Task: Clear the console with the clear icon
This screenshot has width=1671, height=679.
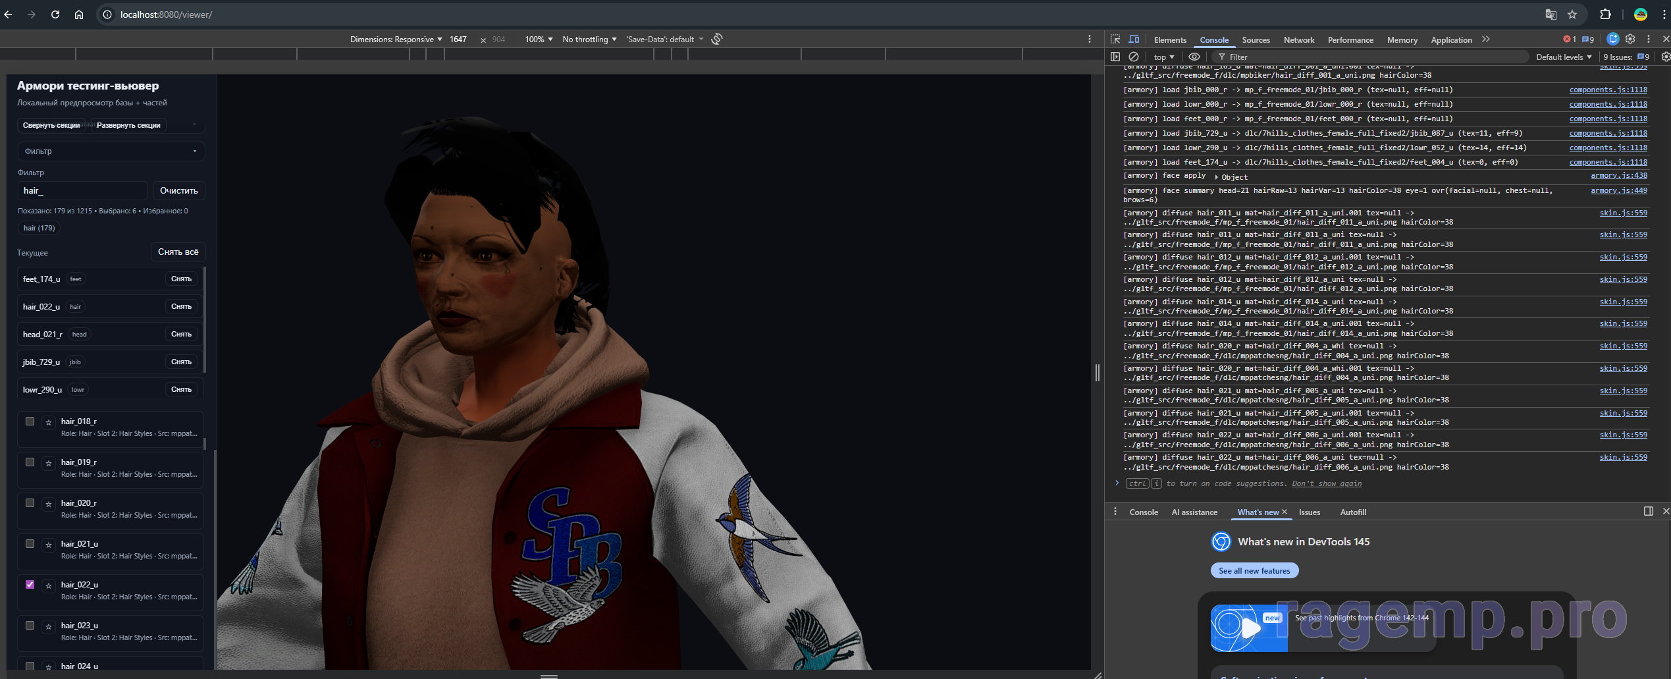Action: 1134,57
